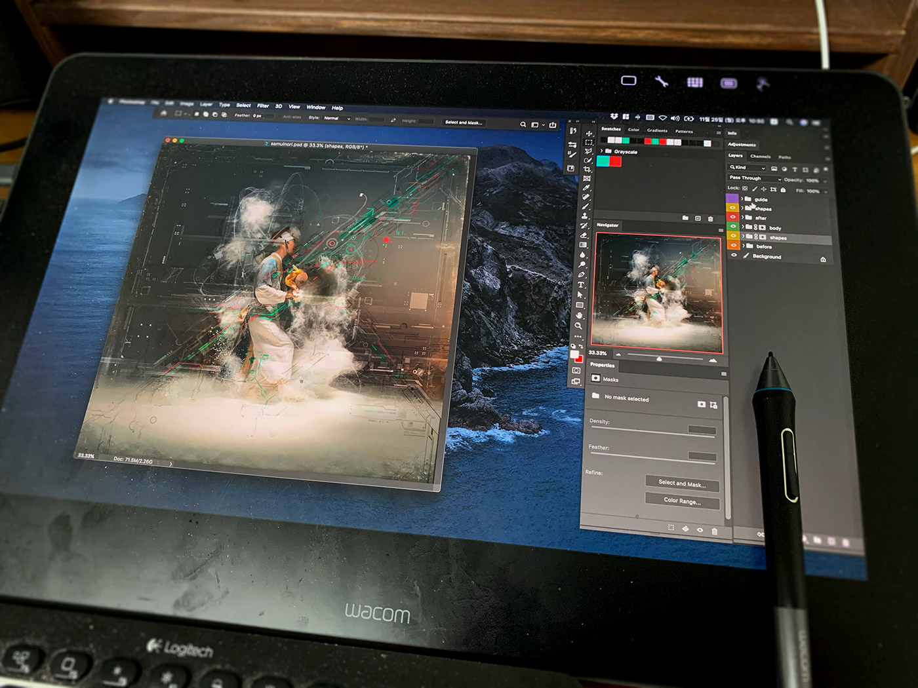
Task: Hide the 'before' layer group
Action: point(734,245)
